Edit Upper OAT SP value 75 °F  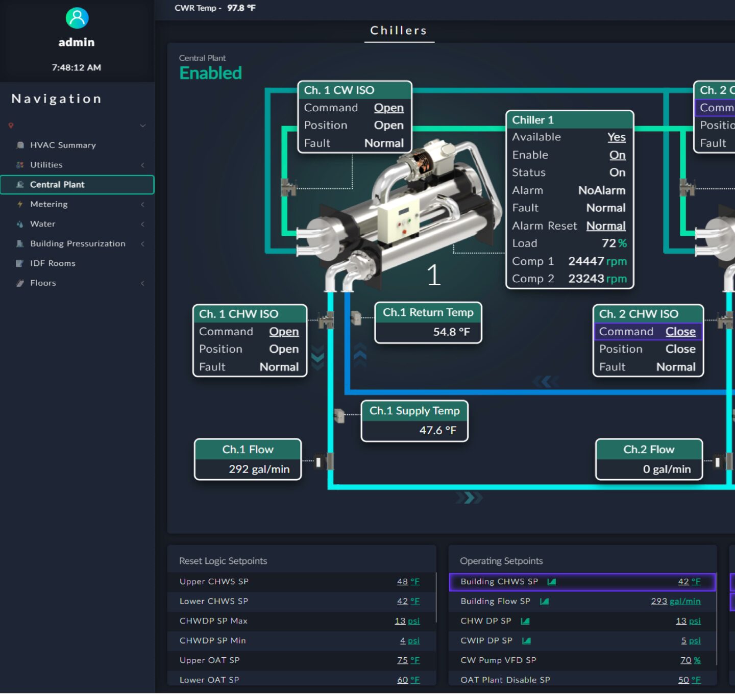(x=408, y=660)
